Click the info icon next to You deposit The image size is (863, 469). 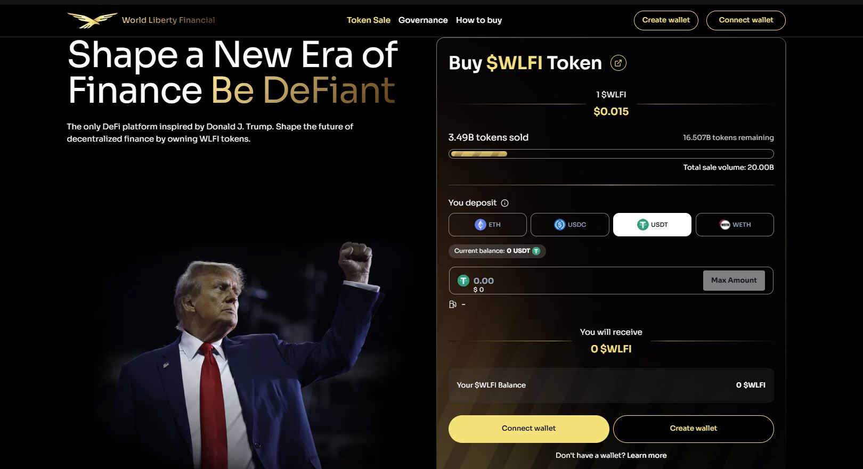(x=505, y=203)
